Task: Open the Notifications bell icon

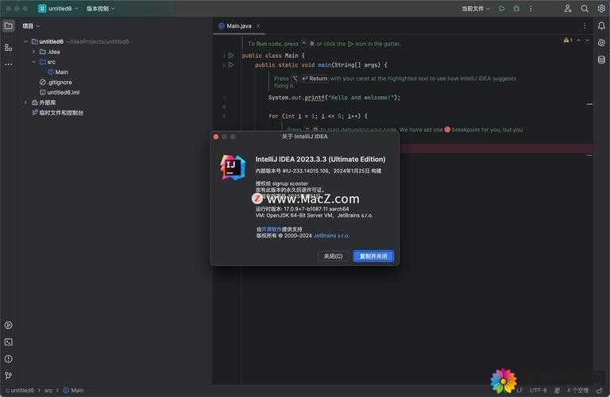Action: tap(601, 25)
